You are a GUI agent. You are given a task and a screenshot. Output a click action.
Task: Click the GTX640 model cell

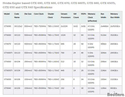click(7, 88)
